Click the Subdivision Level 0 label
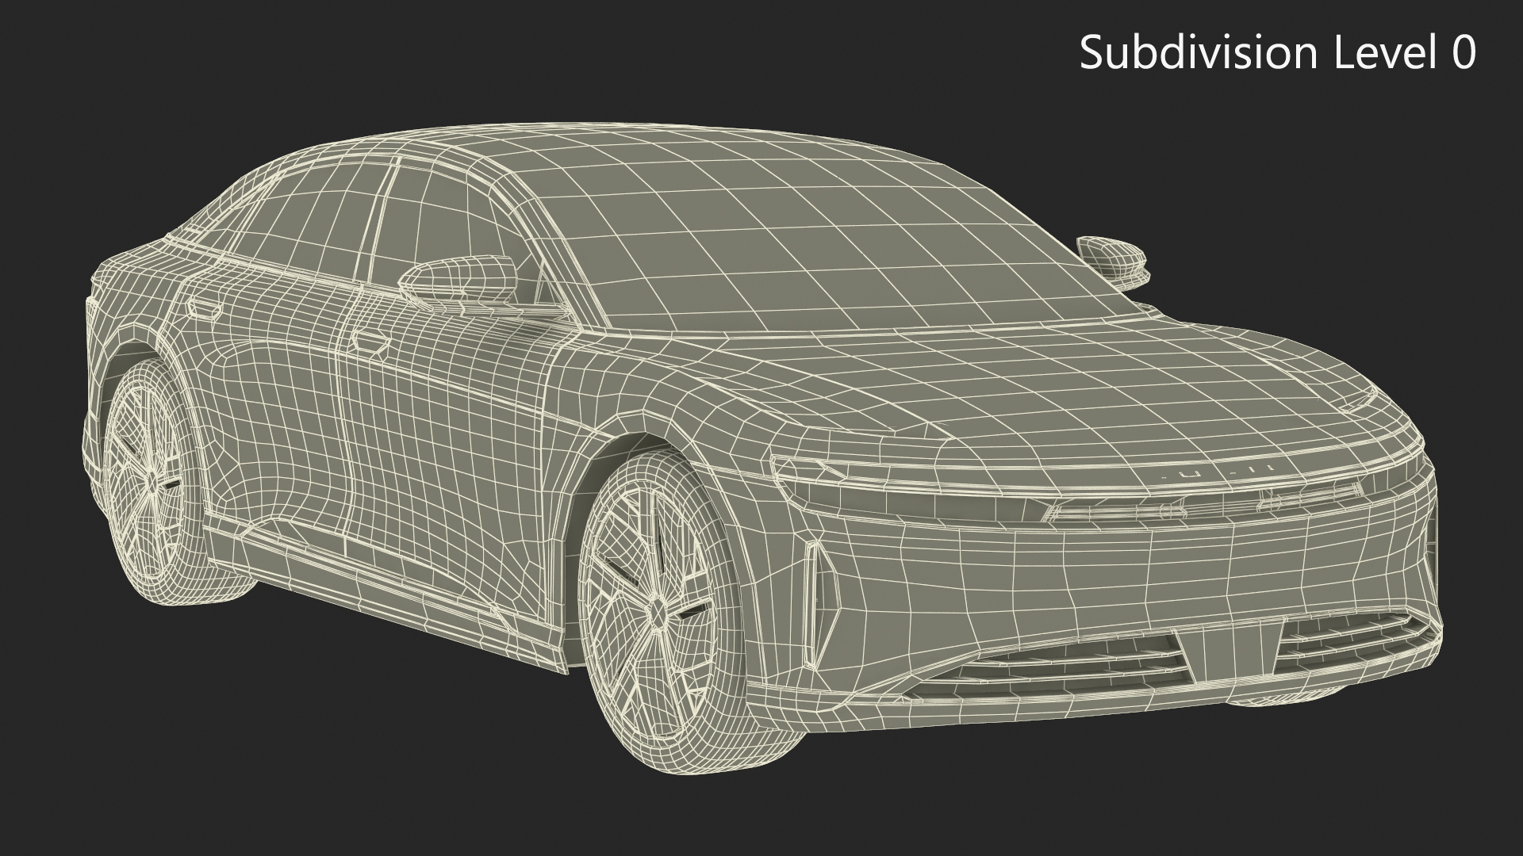This screenshot has height=856, width=1523. pyautogui.click(x=1277, y=53)
